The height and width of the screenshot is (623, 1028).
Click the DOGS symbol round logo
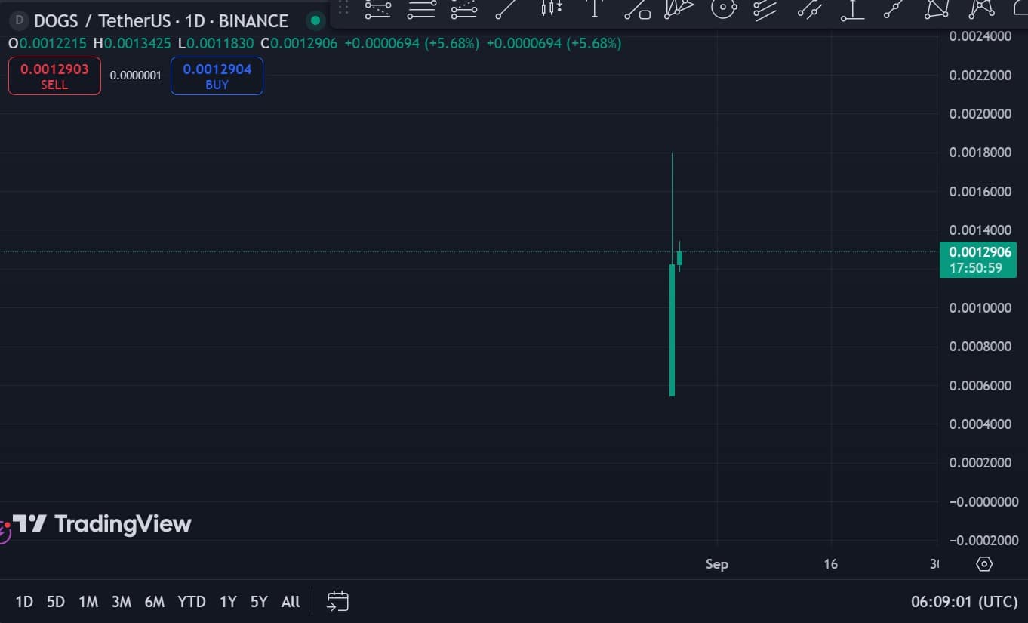[19, 21]
